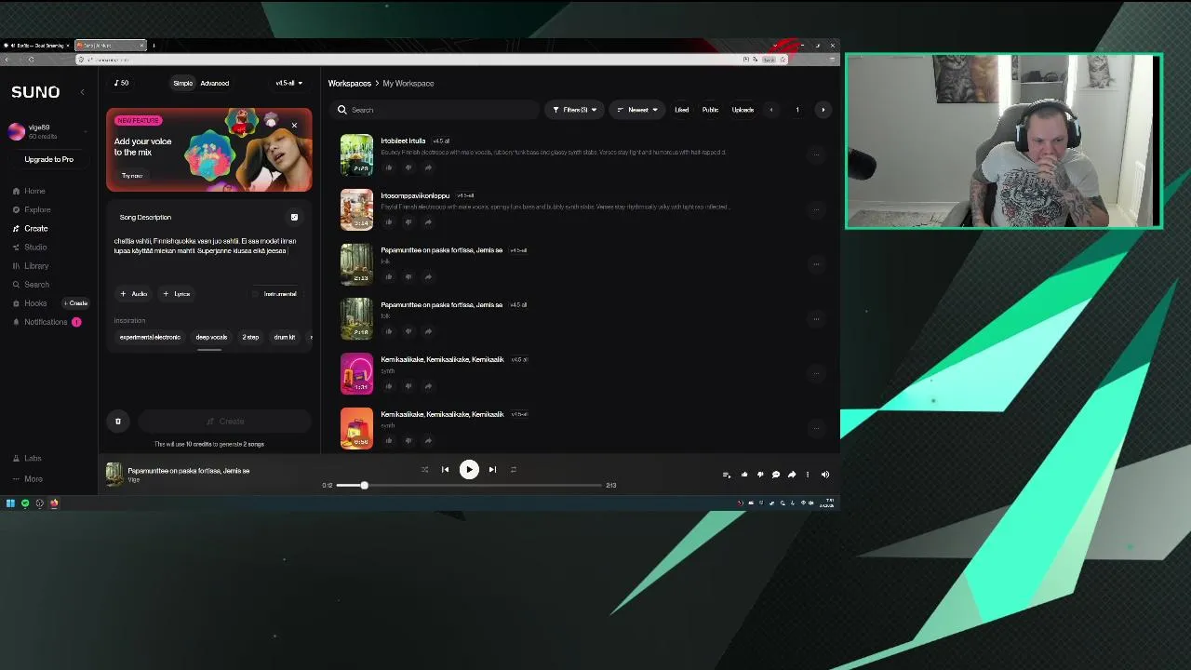This screenshot has width=1191, height=670.
Task: Toggle repeat in the player bar
Action: (x=513, y=469)
